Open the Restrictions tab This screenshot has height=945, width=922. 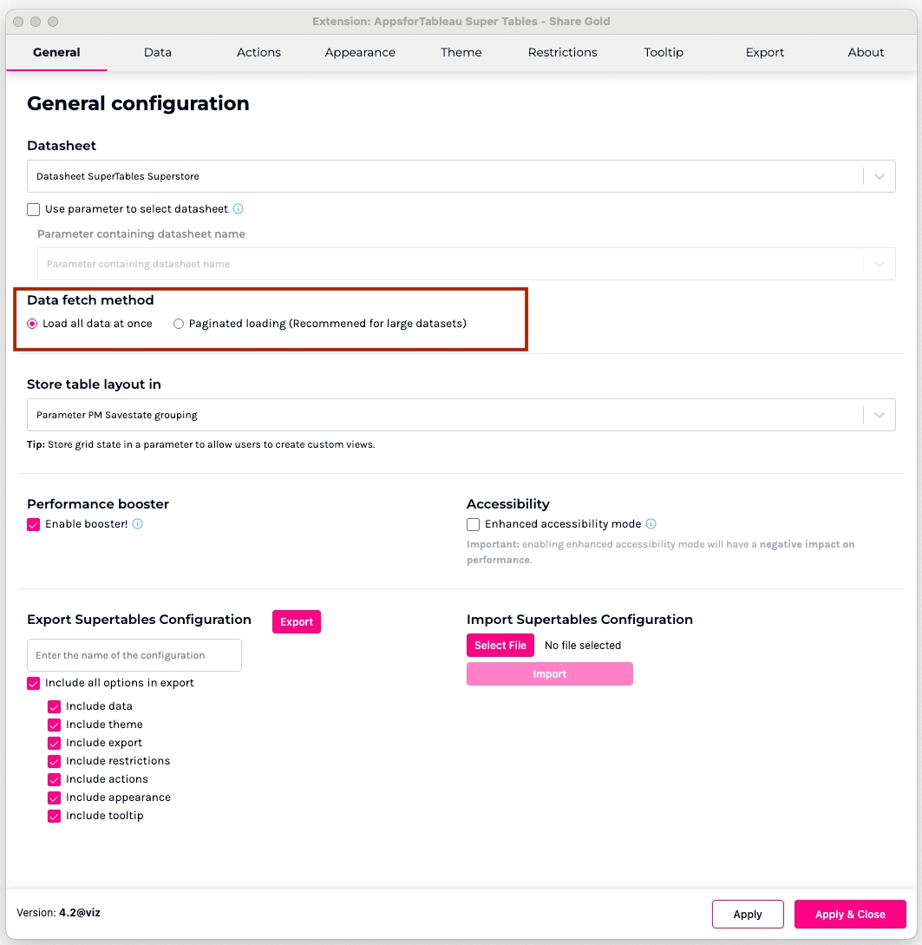(x=562, y=52)
